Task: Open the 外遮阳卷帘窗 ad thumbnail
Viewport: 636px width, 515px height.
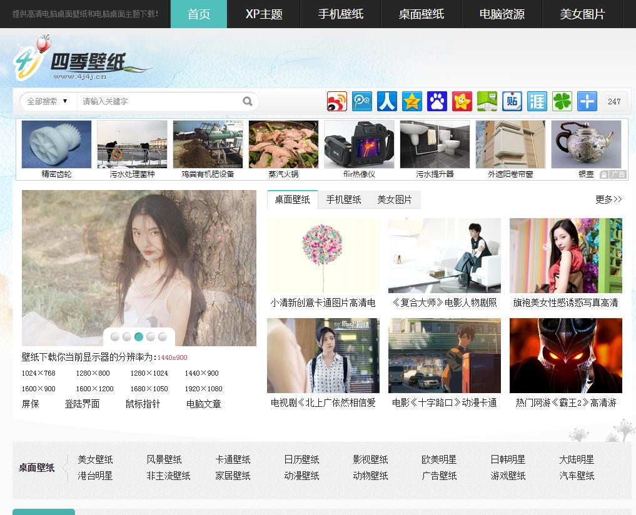Action: point(510,144)
